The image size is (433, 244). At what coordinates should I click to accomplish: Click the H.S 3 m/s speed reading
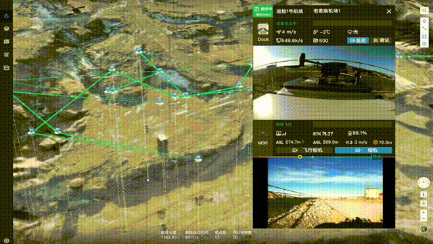[x=357, y=142]
